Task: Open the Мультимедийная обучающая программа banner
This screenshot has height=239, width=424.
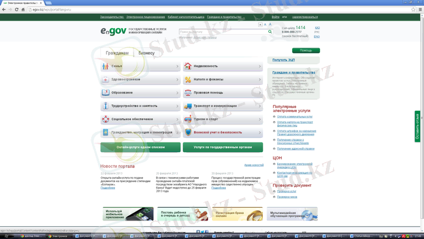Action: [x=292, y=214]
